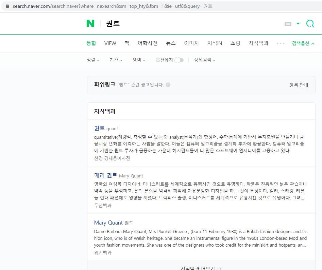Click the browser address bar URL
Screen dimensions: 322x270
(x=113, y=6)
